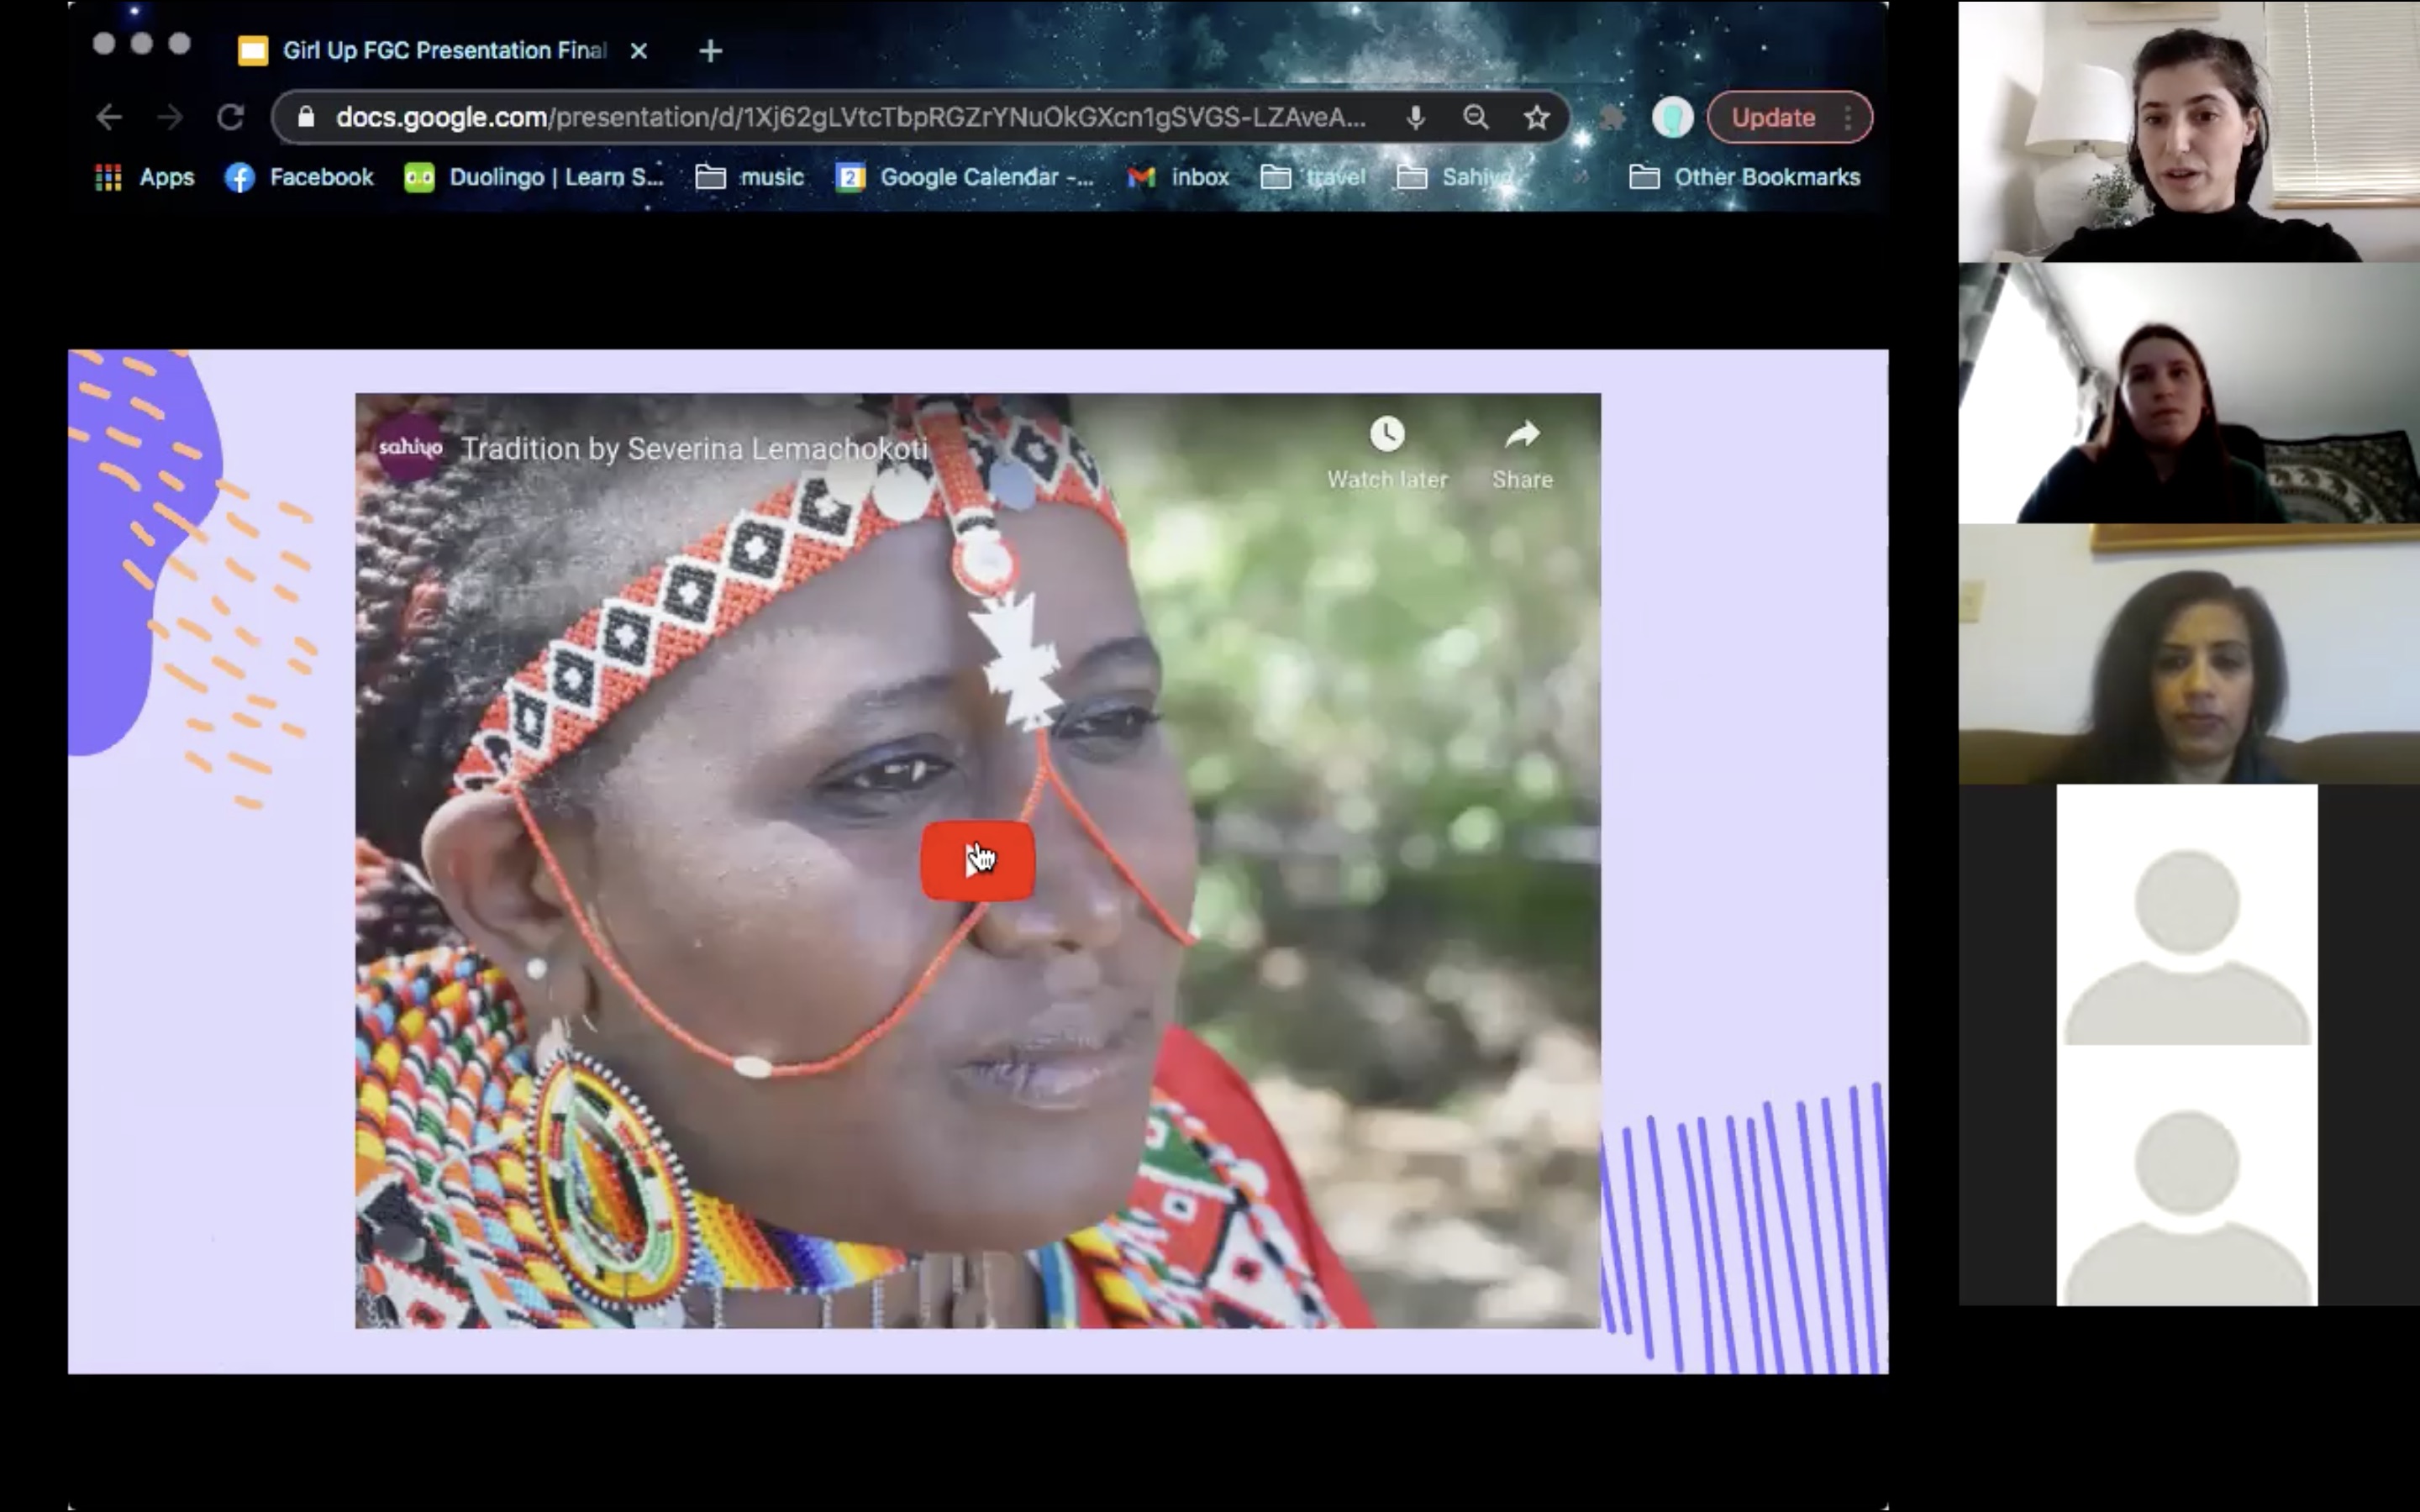Click the zoom magnifier icon in address bar
Viewport: 2420px width, 1512px height.
pyautogui.click(x=1475, y=118)
